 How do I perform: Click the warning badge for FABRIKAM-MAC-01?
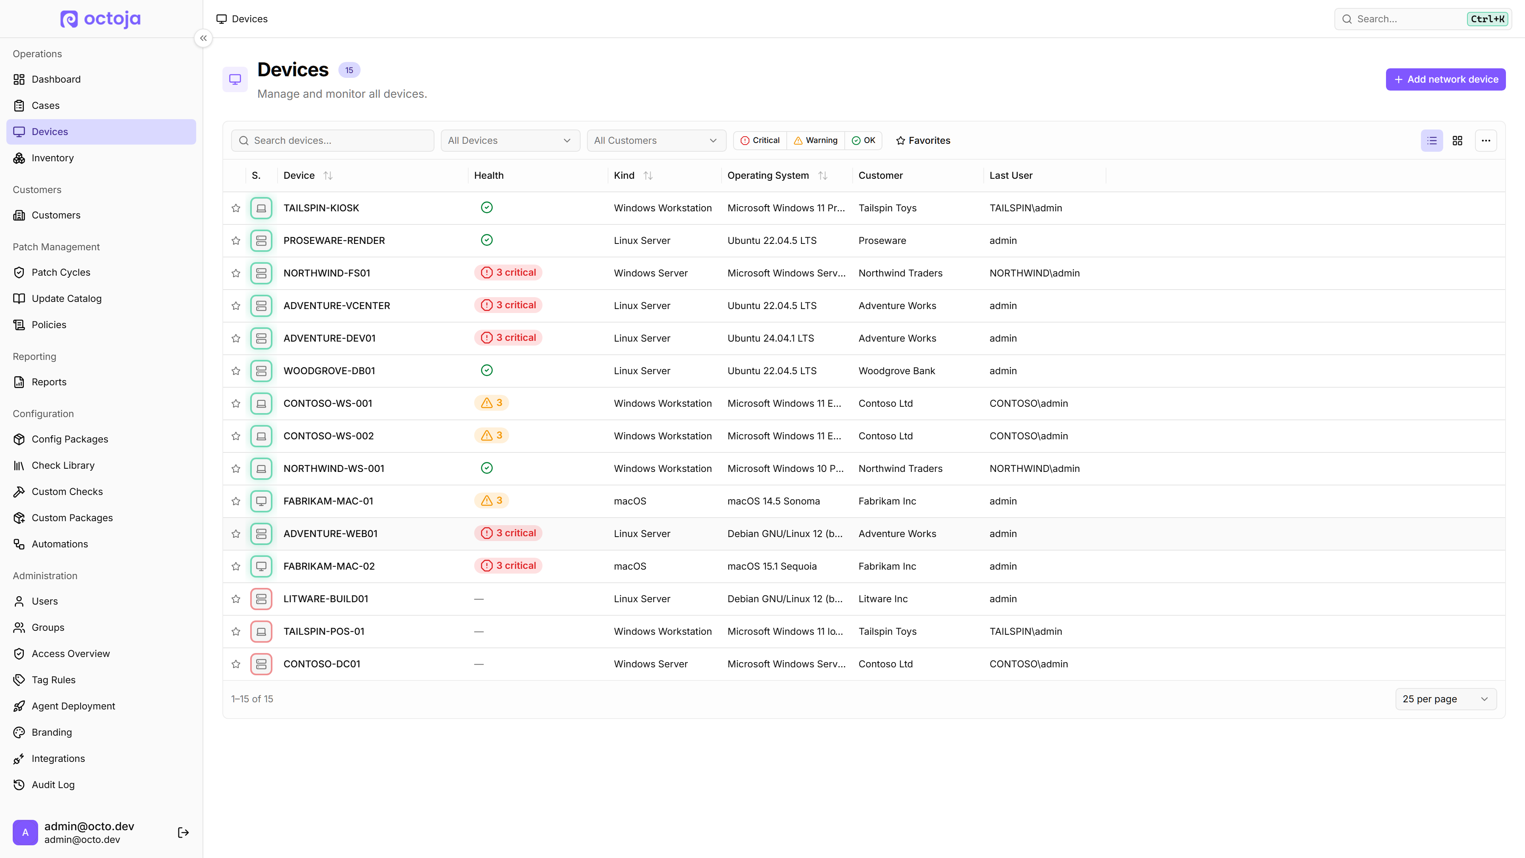pyautogui.click(x=491, y=500)
